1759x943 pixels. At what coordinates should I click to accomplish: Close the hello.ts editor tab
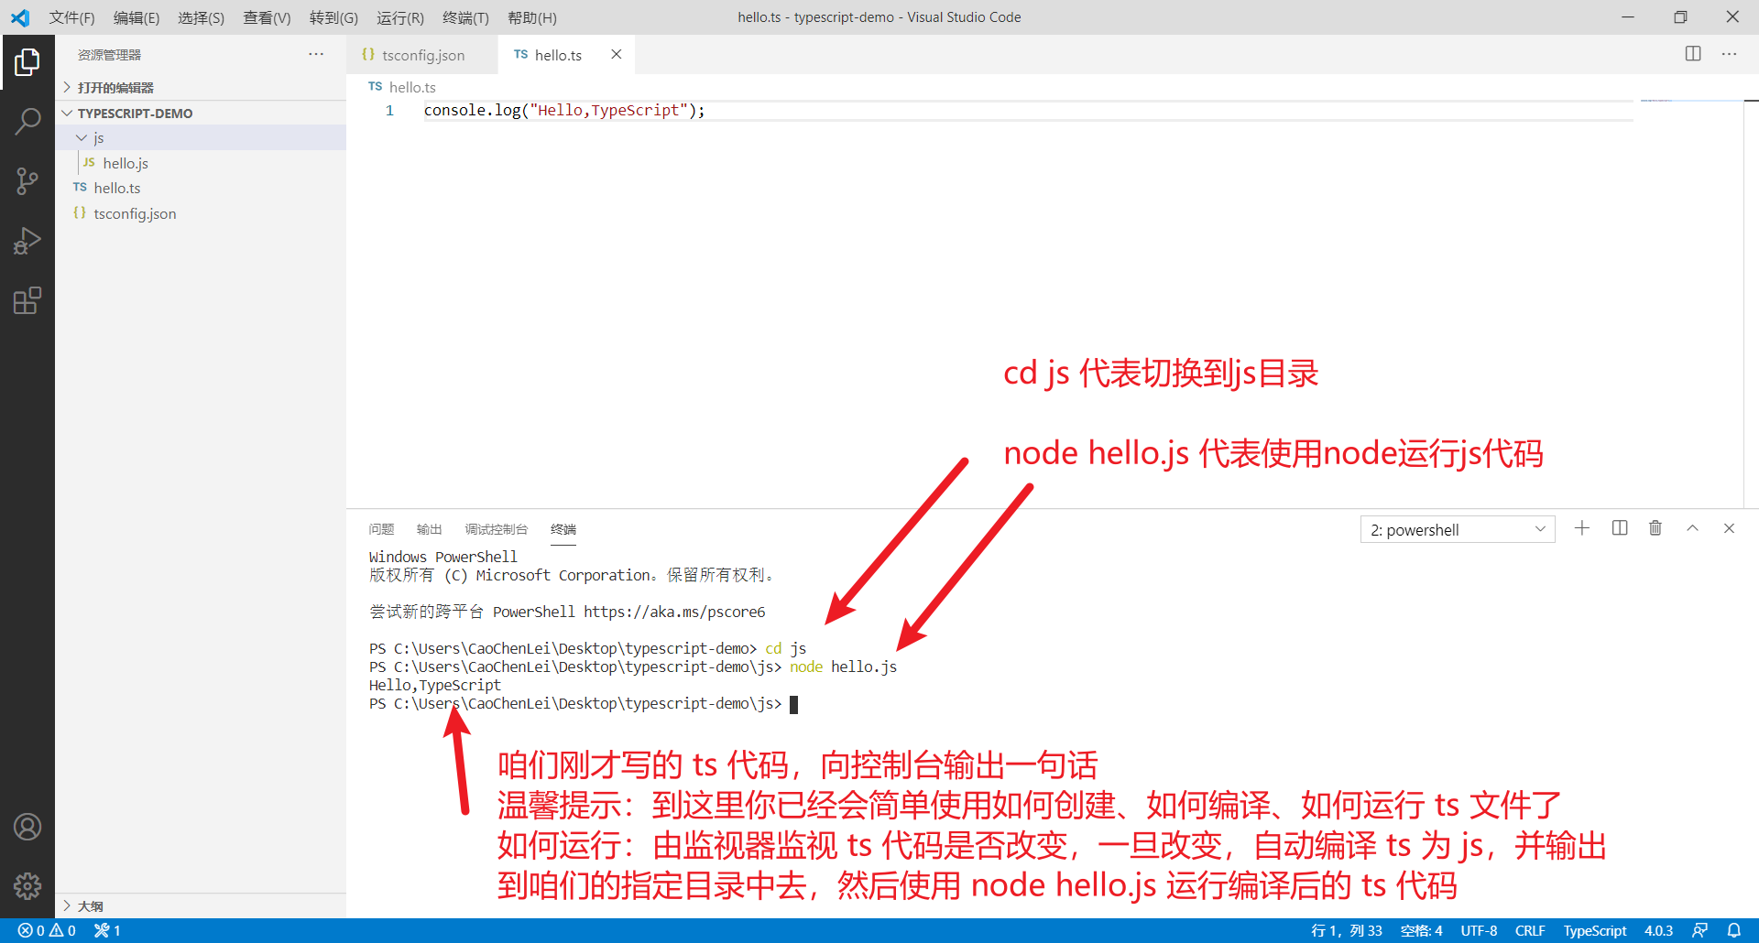(617, 55)
